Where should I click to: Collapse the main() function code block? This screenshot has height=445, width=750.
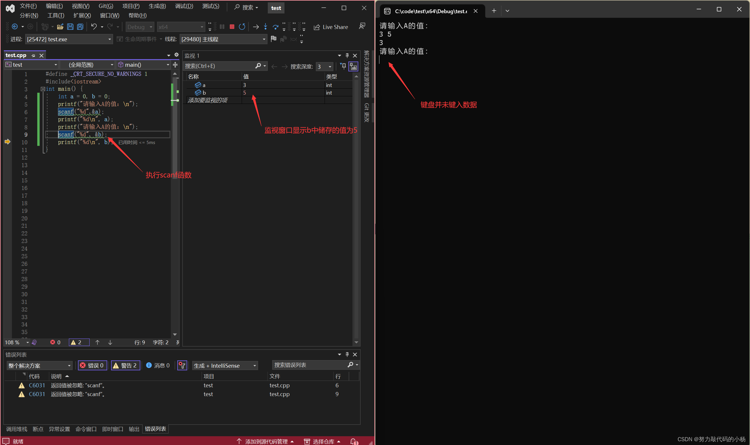[x=43, y=89]
